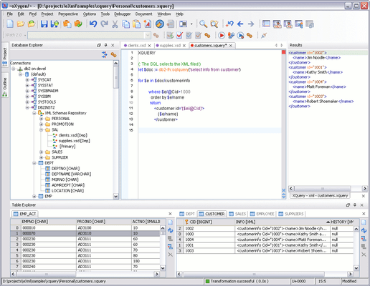Click the Redo arrow icon

pyautogui.click(x=104, y=24)
